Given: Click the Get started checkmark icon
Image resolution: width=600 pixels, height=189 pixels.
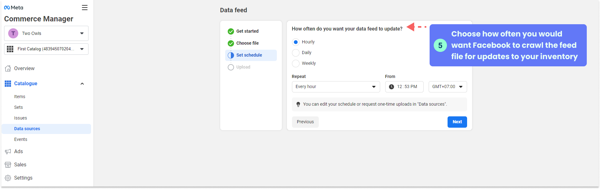Looking at the screenshot, I should coord(231,31).
